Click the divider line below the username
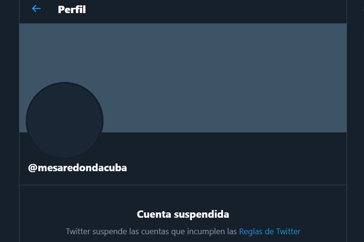The width and height of the screenshot is (364, 242). point(183,185)
